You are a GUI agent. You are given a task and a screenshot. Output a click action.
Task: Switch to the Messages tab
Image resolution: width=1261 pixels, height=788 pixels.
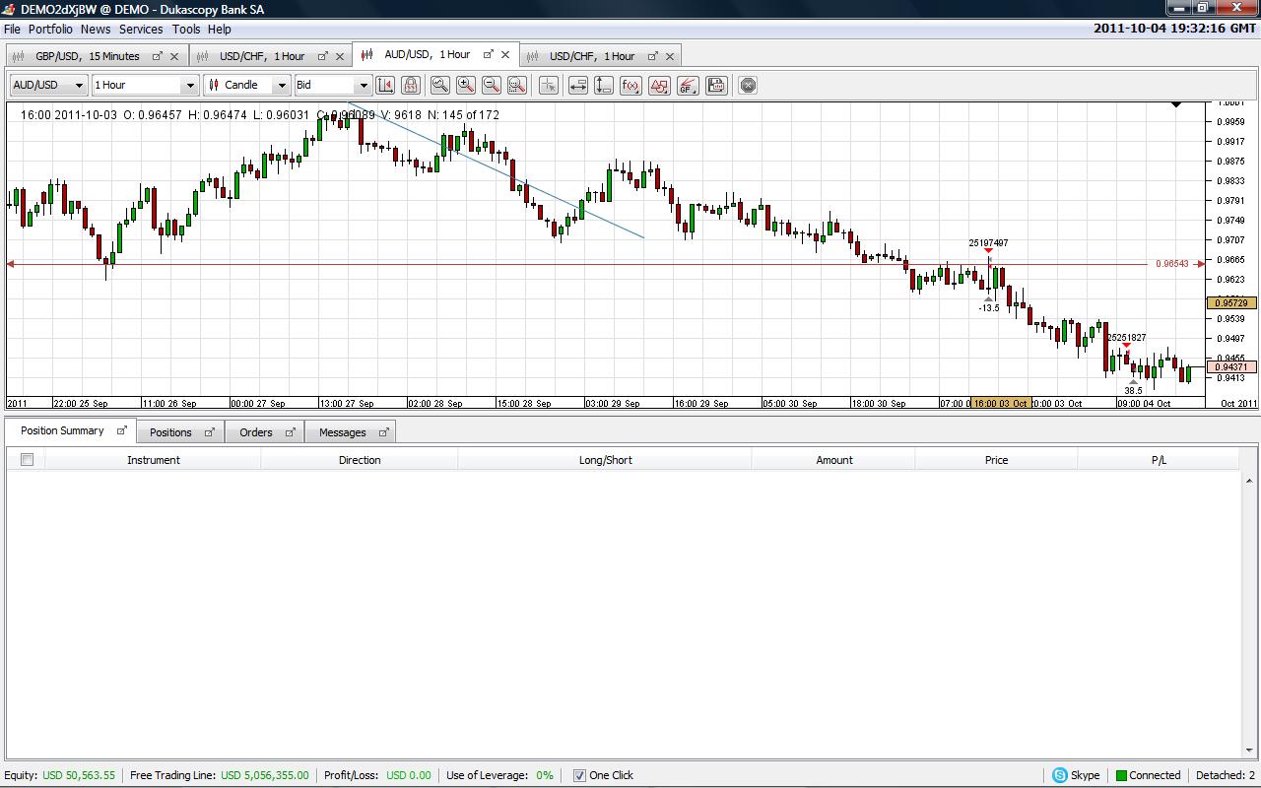(342, 432)
